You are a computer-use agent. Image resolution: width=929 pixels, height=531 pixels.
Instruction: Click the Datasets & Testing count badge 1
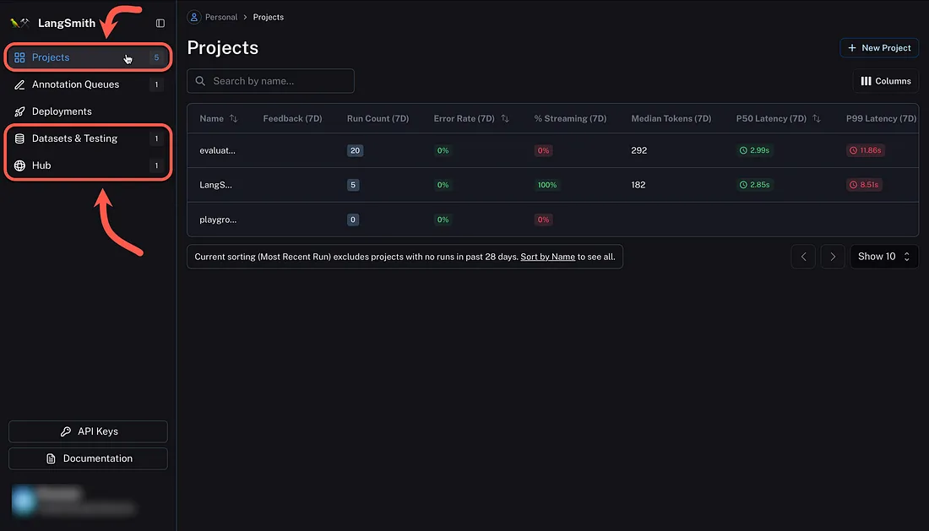[156, 138]
